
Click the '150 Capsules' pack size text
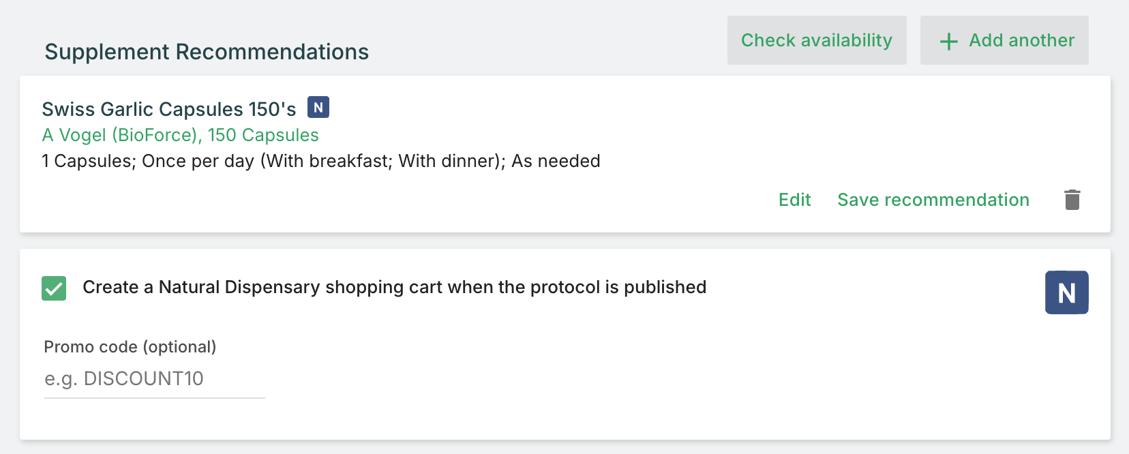(x=263, y=135)
